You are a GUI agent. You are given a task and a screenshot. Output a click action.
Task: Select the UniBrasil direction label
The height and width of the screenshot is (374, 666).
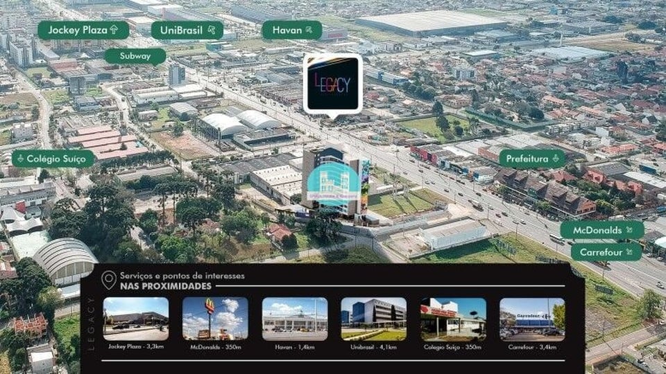(x=187, y=30)
